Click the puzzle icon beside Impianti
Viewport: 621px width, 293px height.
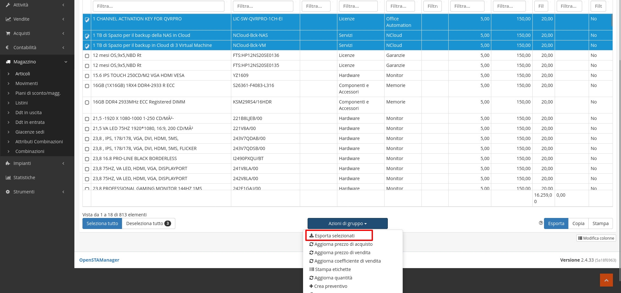(8, 163)
